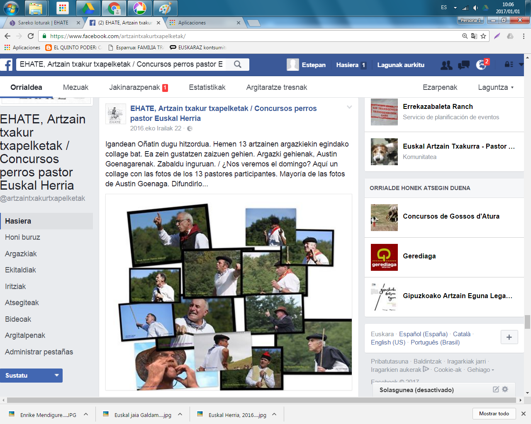Click the translate page icon in address bar
The height and width of the screenshot is (424, 531).
click(x=474, y=36)
